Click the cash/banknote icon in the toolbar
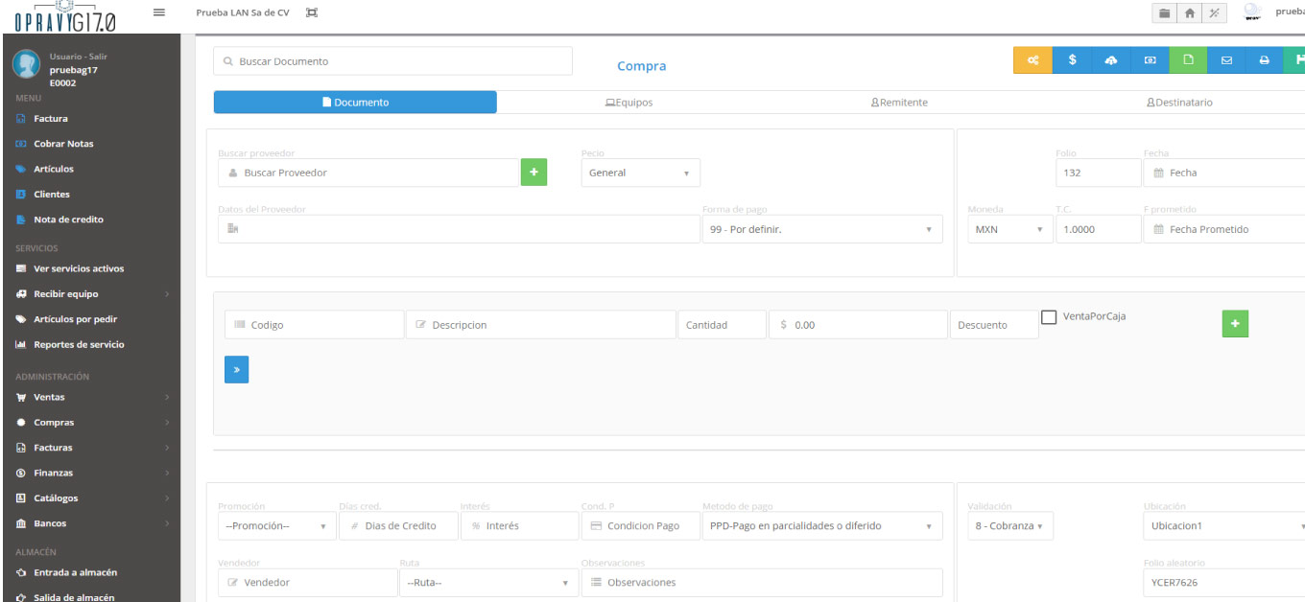Image resolution: width=1305 pixels, height=602 pixels. (1149, 59)
